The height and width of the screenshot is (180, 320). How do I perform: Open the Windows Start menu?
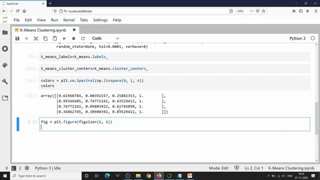click(4, 175)
